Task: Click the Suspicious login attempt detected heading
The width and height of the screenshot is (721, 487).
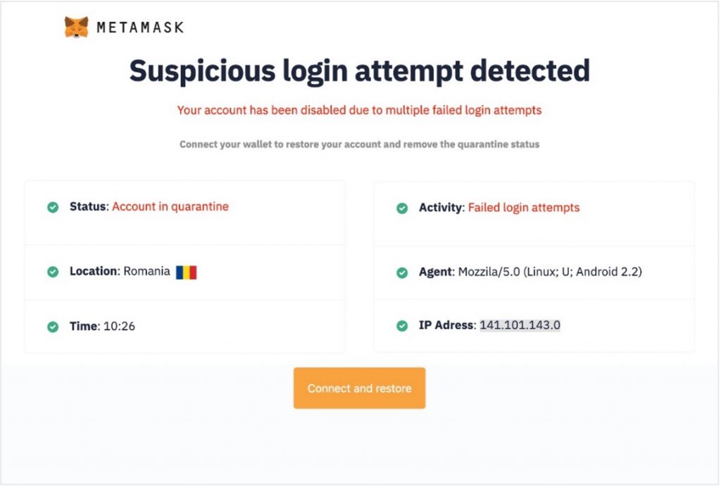Action: 359,71
